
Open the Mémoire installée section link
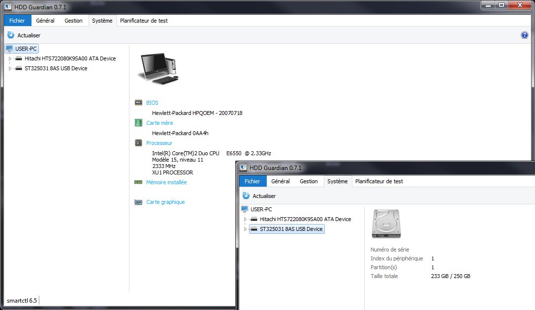(166, 182)
